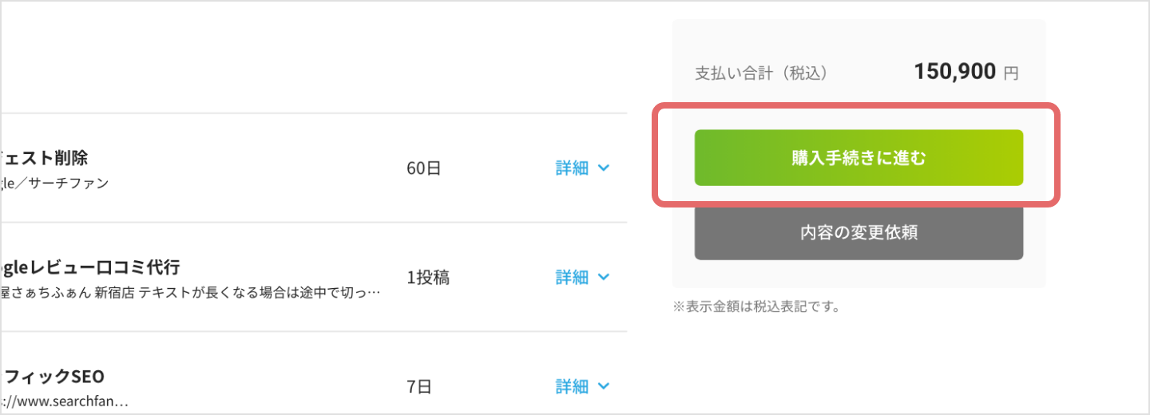This screenshot has height=415, width=1150.
Task: Click the 150,900 円 total amount
Action: [966, 73]
